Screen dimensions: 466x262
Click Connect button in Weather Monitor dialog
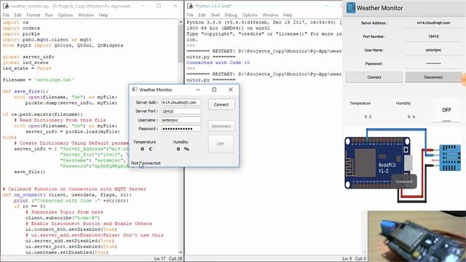click(221, 105)
